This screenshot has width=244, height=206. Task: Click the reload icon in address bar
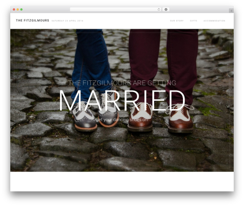pyautogui.click(x=159, y=9)
